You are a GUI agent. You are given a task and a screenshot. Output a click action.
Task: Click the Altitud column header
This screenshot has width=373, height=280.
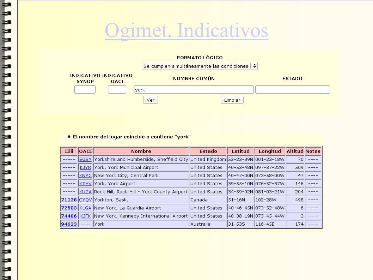click(x=295, y=151)
